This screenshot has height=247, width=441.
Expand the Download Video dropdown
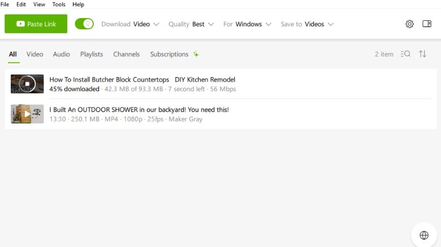[130, 24]
